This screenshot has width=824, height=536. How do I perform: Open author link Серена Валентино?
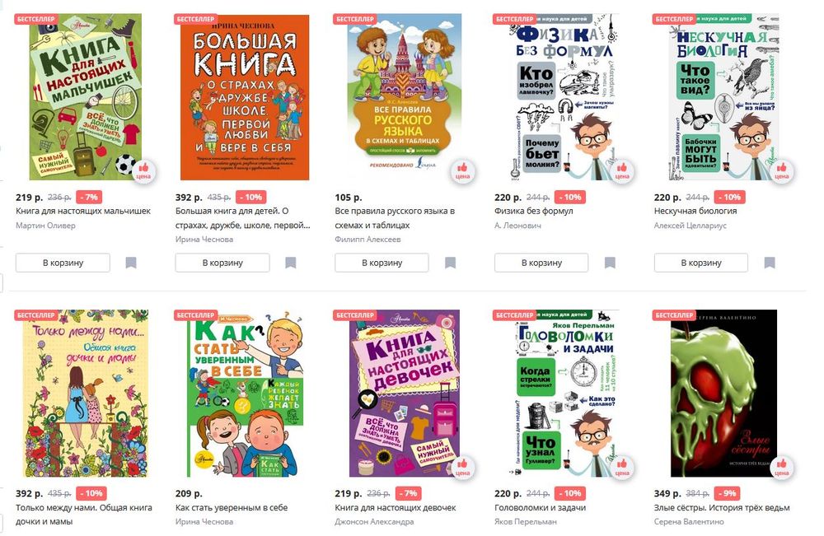[x=689, y=521]
